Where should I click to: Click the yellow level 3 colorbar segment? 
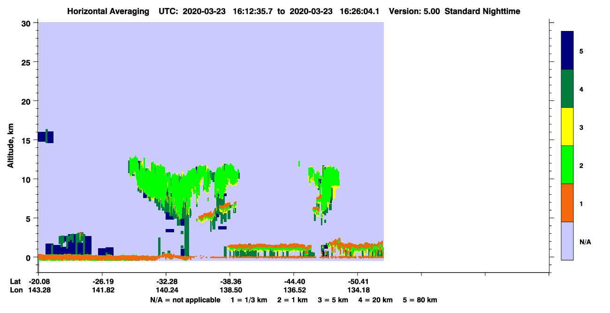coord(567,127)
